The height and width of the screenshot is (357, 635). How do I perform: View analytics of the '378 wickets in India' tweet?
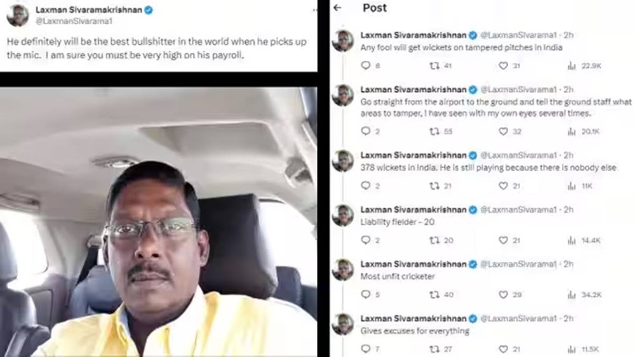(571, 186)
